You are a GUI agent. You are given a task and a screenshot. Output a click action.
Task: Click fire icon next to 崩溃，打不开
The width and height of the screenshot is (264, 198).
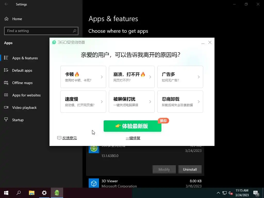point(143,74)
